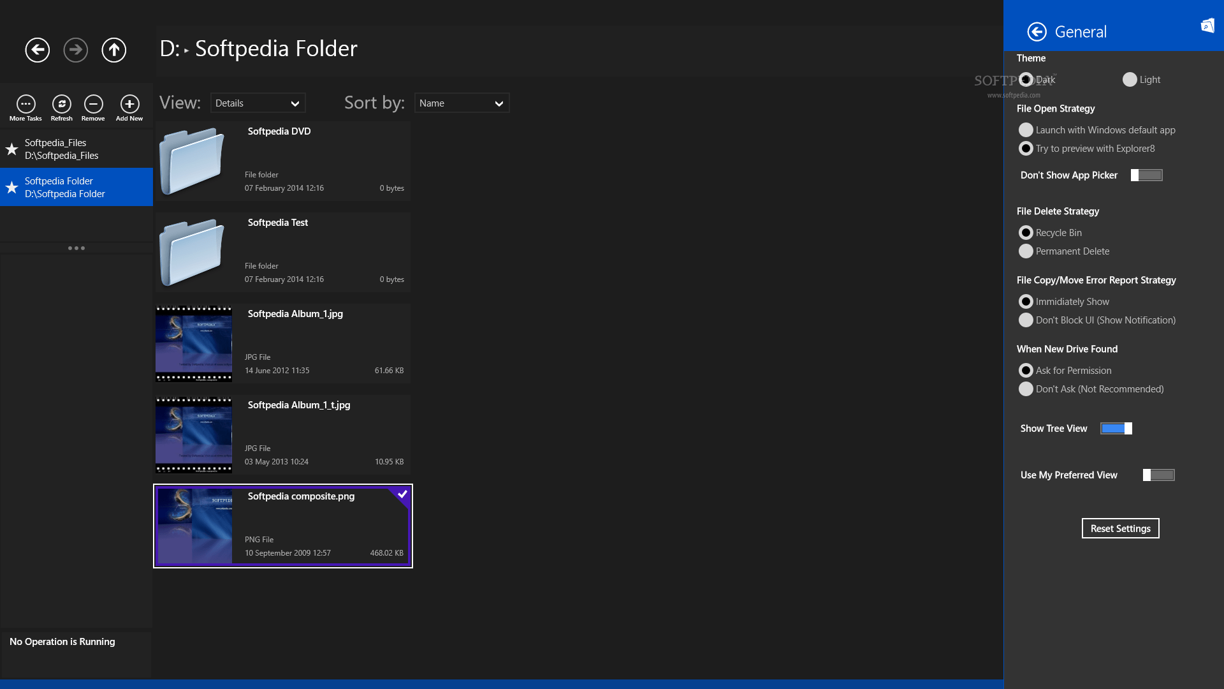Viewport: 1224px width, 689px height.
Task: Go up one folder level
Action: [114, 50]
